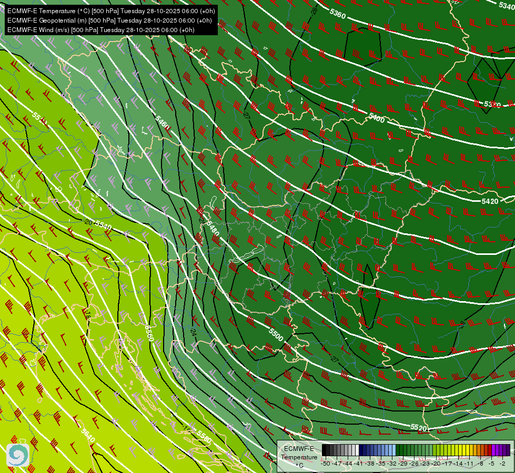Click the -2 legend scale label
This screenshot has height=473, width=515.
tap(502, 464)
